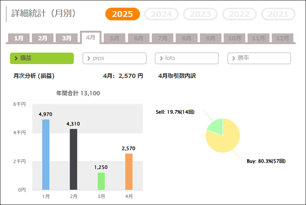Screen dimensions: 306x205
Task: Open the 7月 tab
Action: (x=163, y=38)
